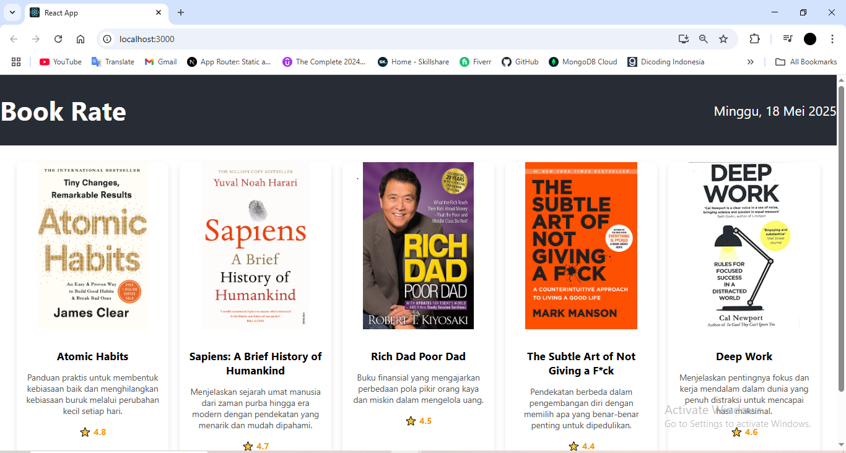Open the GitHub bookmark
This screenshot has height=453, width=846.
click(520, 62)
